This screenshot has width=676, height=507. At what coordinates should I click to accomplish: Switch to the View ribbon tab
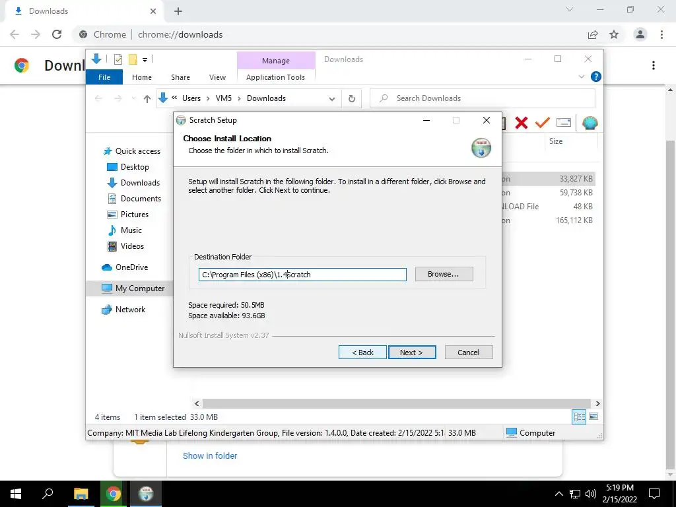[217, 77]
